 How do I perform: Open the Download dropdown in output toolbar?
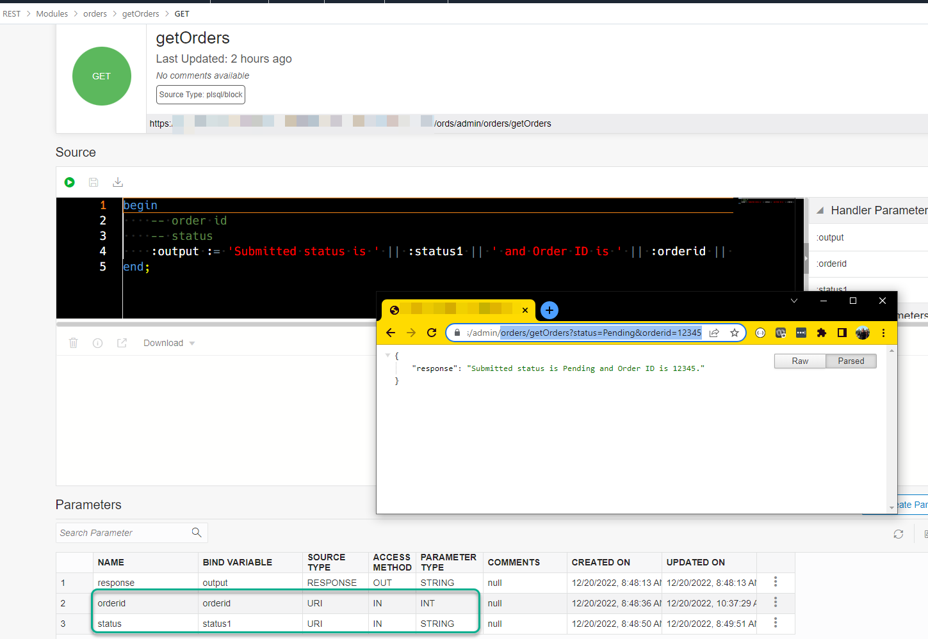pyautogui.click(x=169, y=343)
